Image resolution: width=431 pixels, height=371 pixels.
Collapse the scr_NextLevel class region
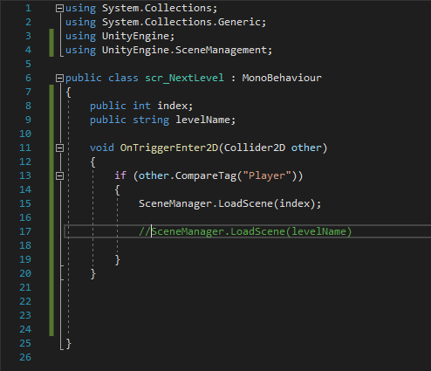tap(59, 78)
